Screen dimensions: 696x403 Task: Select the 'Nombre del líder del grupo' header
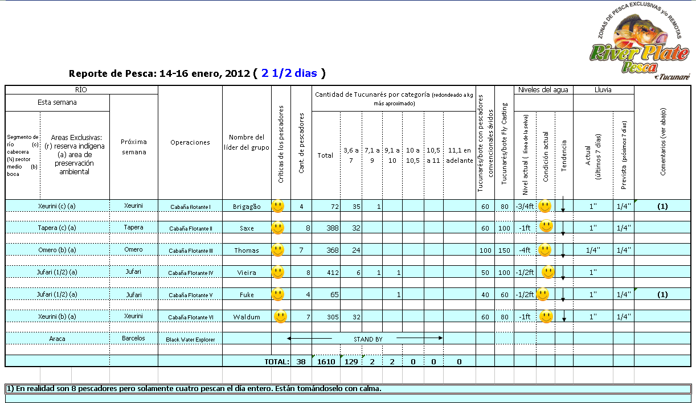(247, 142)
